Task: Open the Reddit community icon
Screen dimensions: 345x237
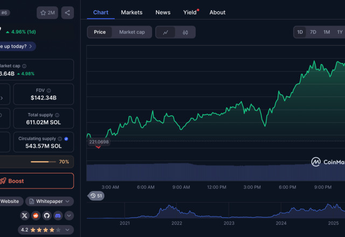Action: [36, 215]
